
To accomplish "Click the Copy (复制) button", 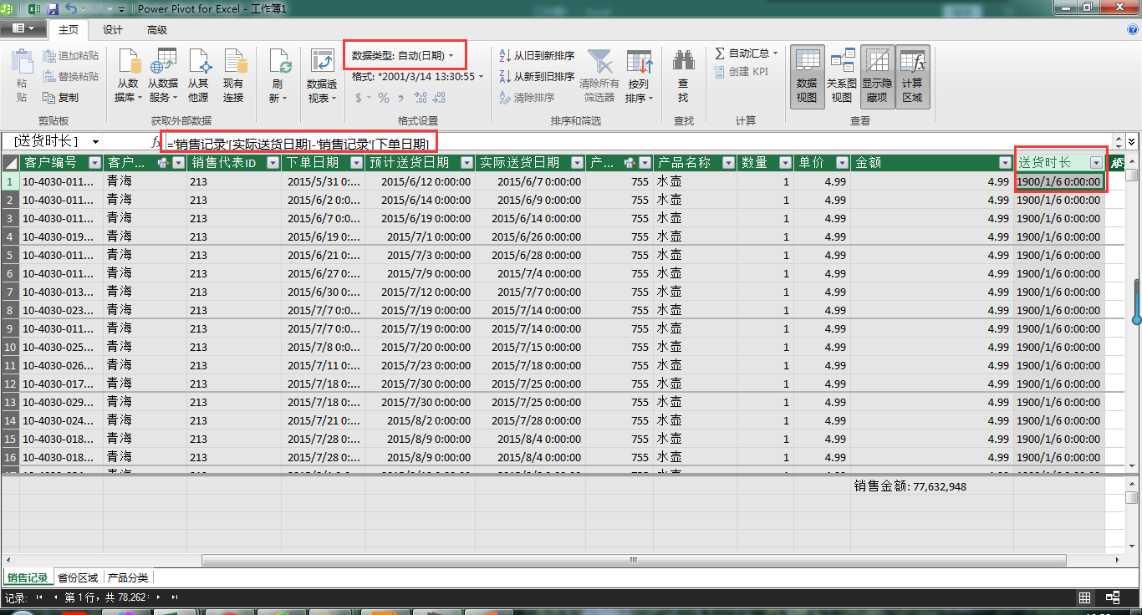I will click(x=61, y=97).
